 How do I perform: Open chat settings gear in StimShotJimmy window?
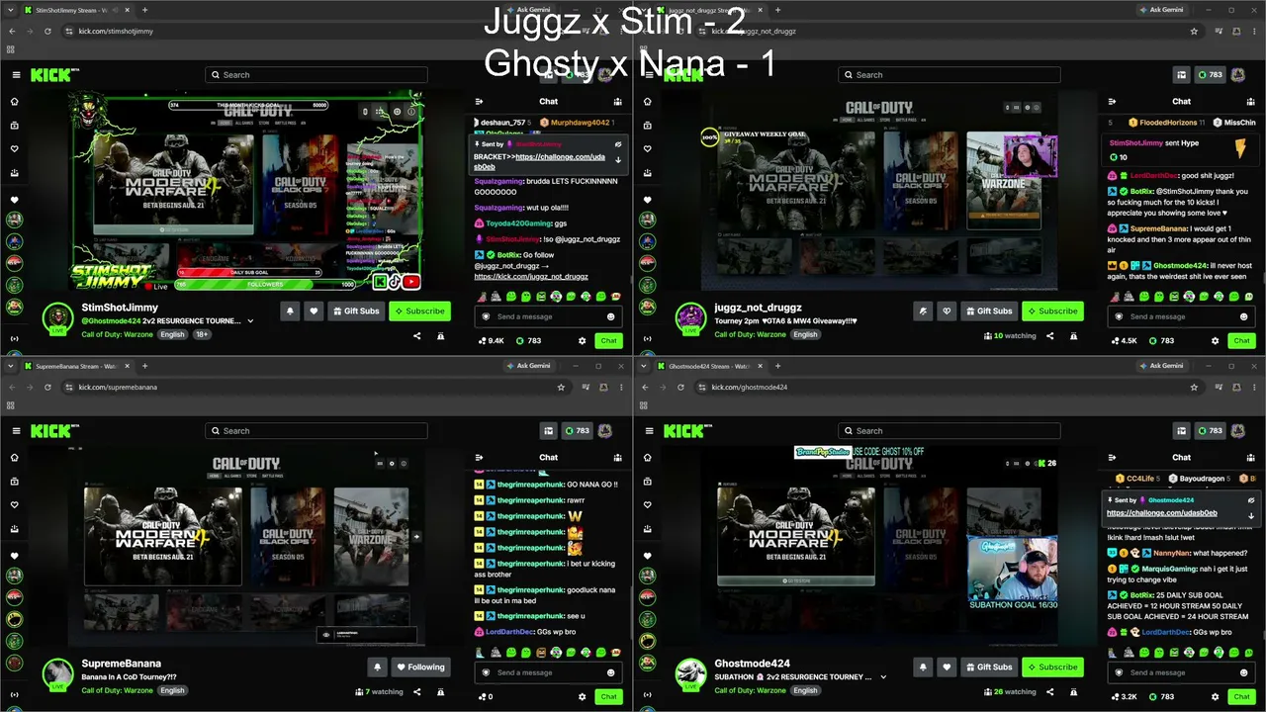582,340
